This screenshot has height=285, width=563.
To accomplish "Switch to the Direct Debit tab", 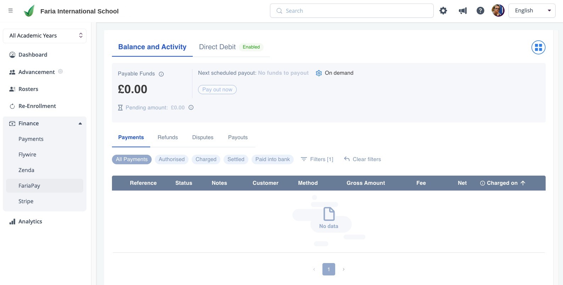I will click(217, 47).
